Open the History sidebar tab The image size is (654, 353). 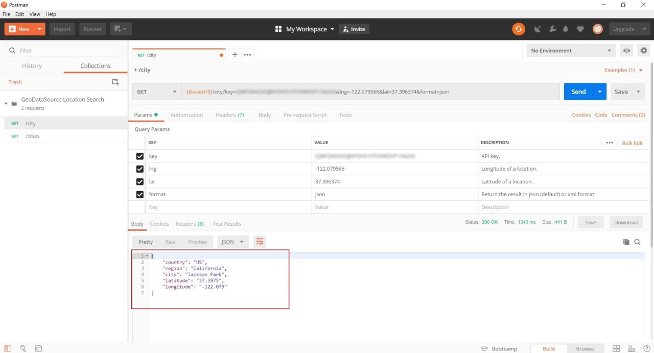click(x=32, y=66)
